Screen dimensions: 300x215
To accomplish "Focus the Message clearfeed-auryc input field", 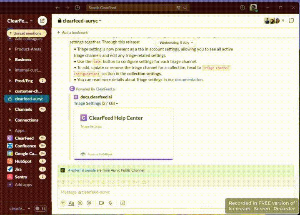I will [x=176, y=192].
